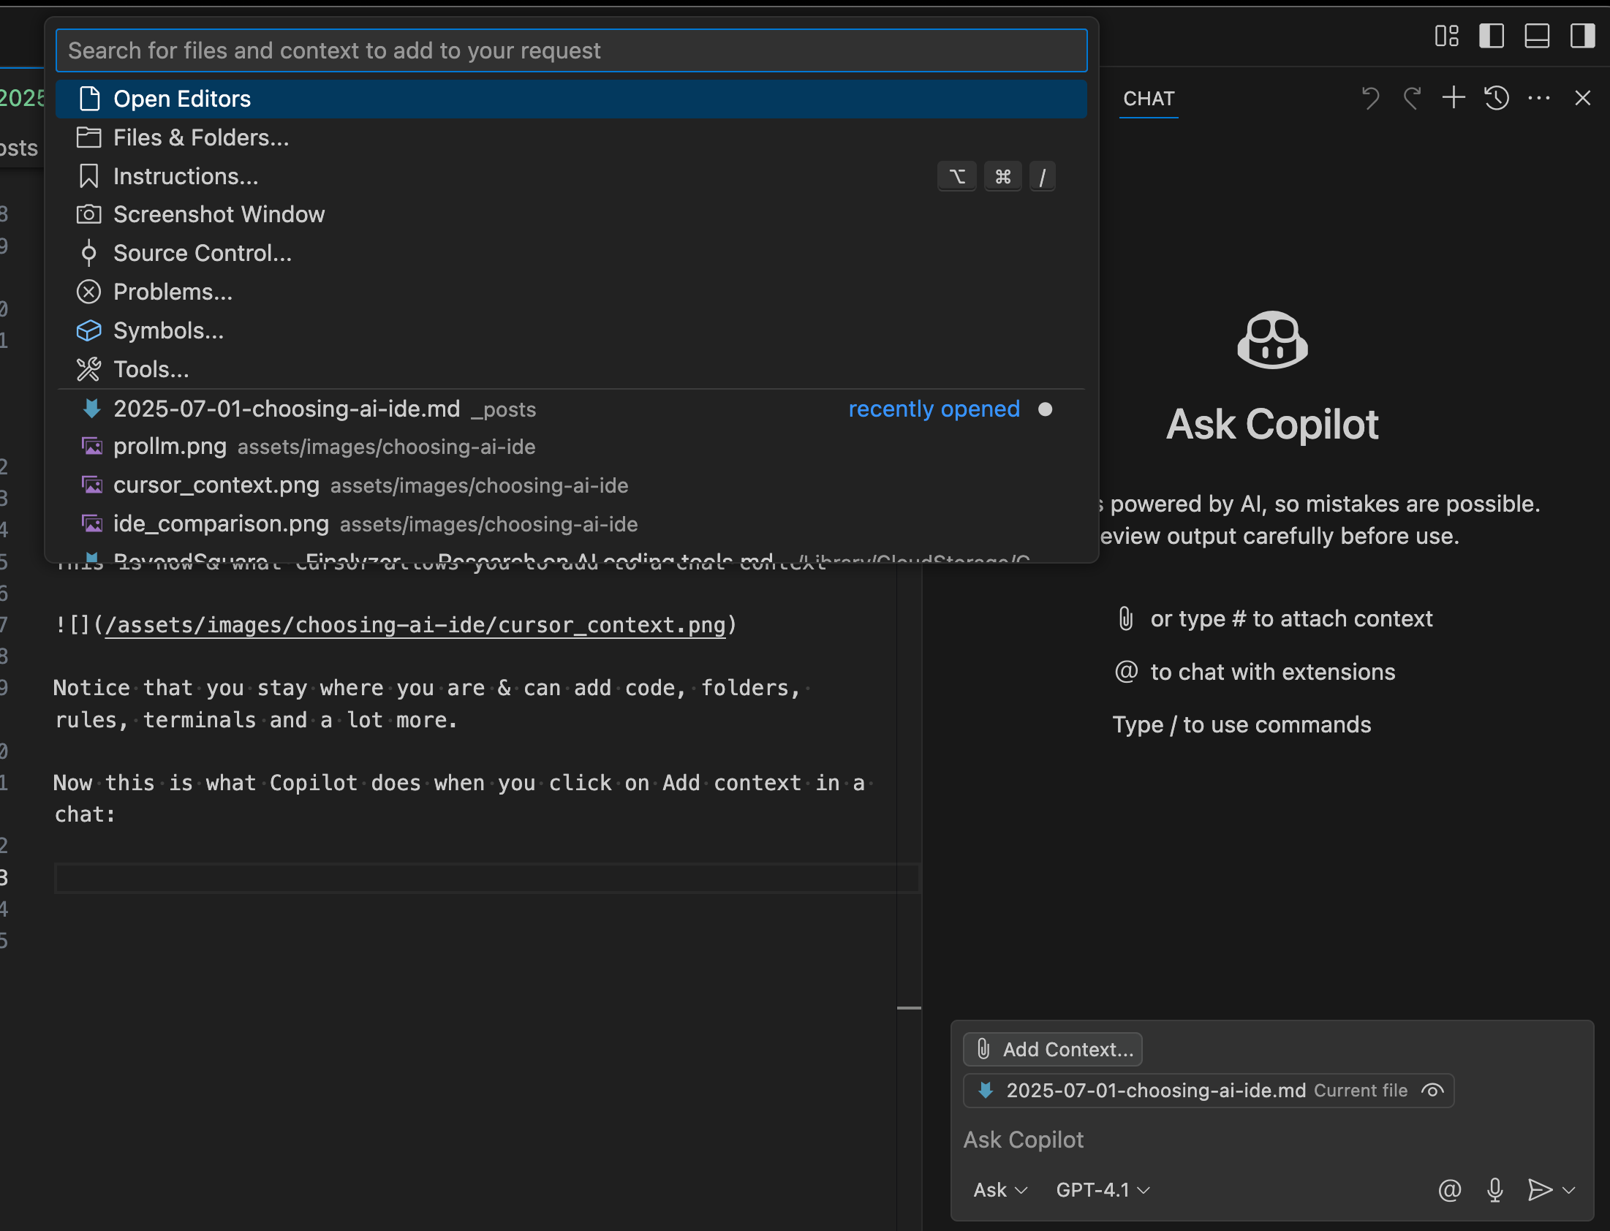Viewport: 1610px width, 1231px height.
Task: Select prollm.png from file list
Action: (571, 447)
